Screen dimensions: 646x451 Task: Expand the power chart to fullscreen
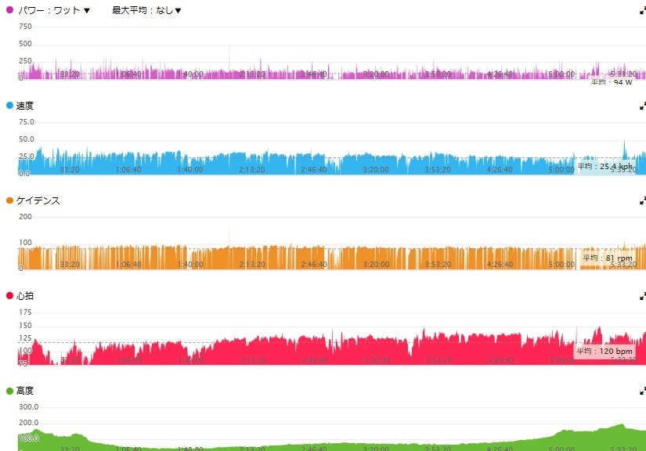pos(643,11)
